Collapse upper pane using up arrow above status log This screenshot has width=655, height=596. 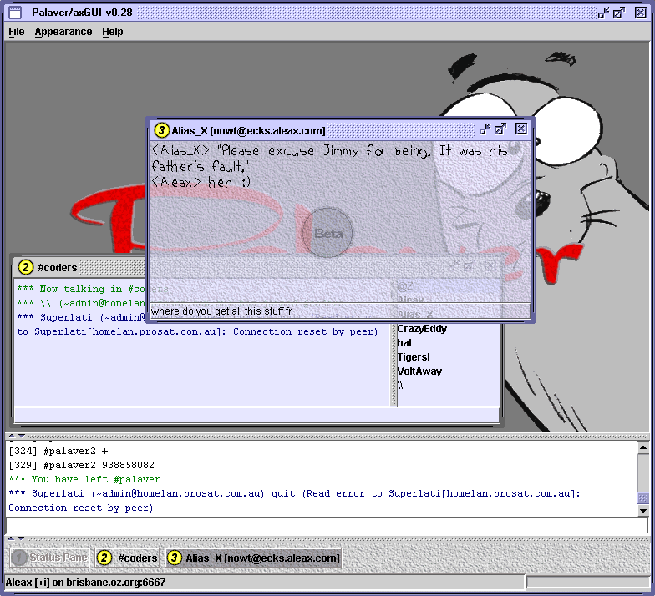pos(12,436)
